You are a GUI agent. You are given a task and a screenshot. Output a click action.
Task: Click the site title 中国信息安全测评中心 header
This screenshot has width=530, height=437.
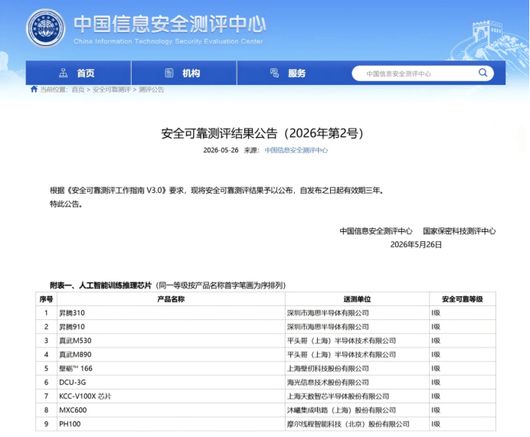pos(170,24)
